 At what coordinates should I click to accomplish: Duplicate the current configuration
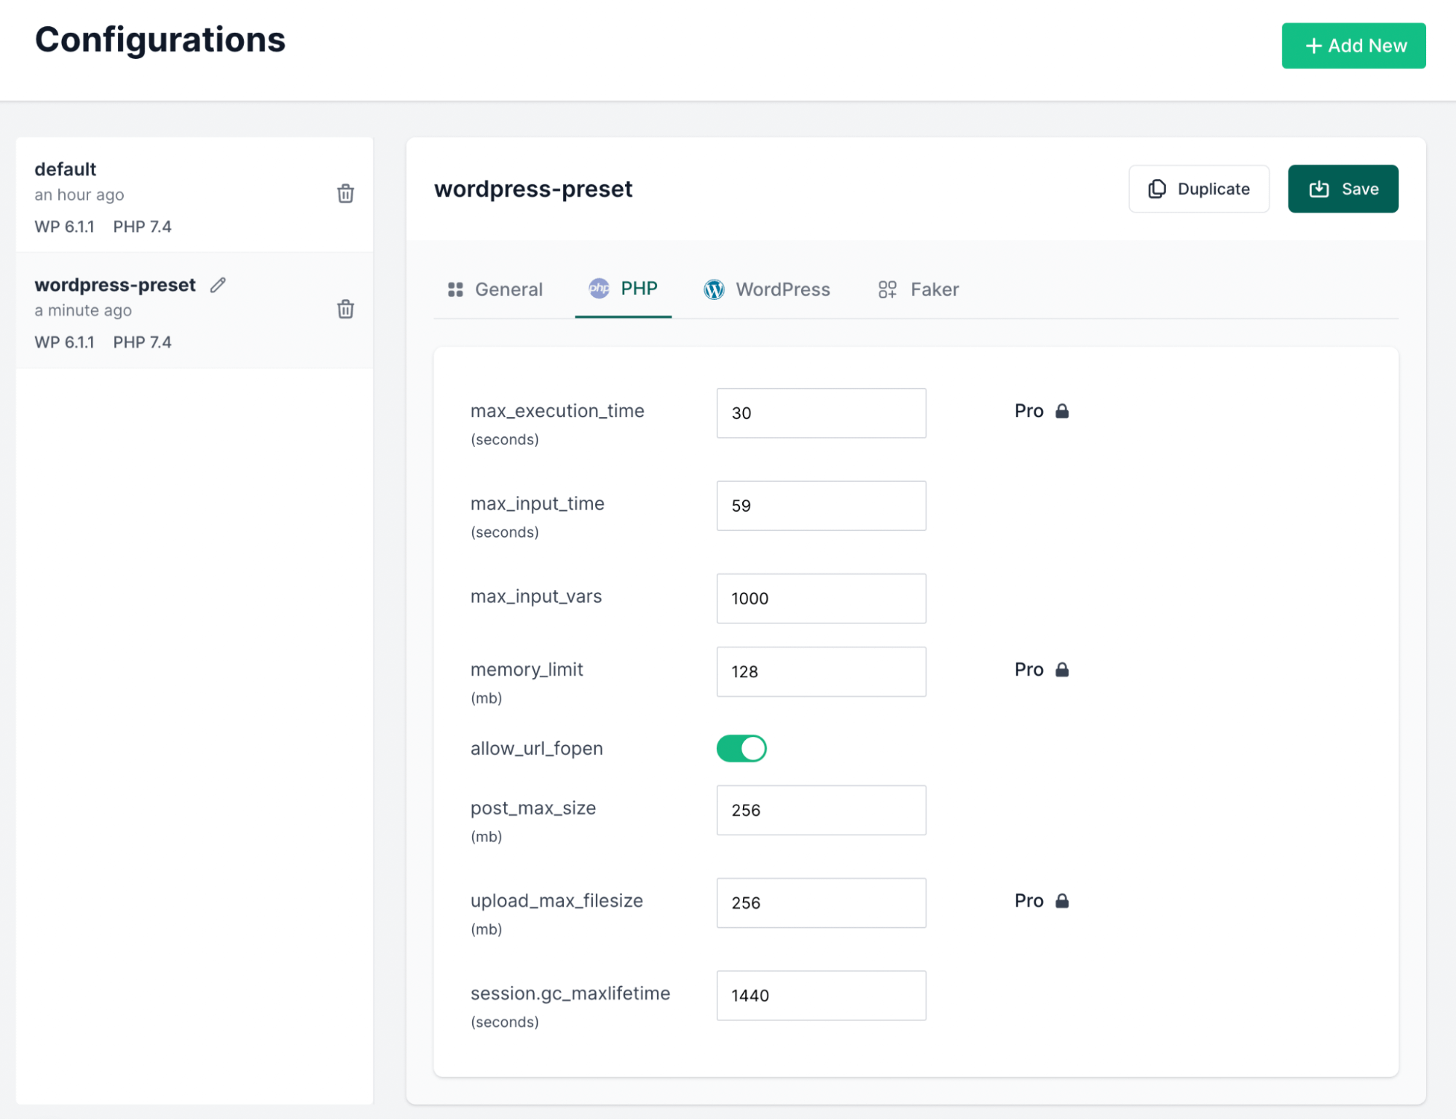coord(1198,189)
